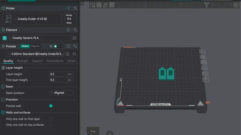Click the add filament icon
241x135 pixels.
[68, 30]
